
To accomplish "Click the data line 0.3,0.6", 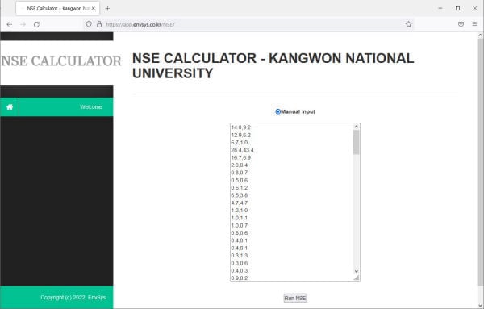I will pos(240,263).
